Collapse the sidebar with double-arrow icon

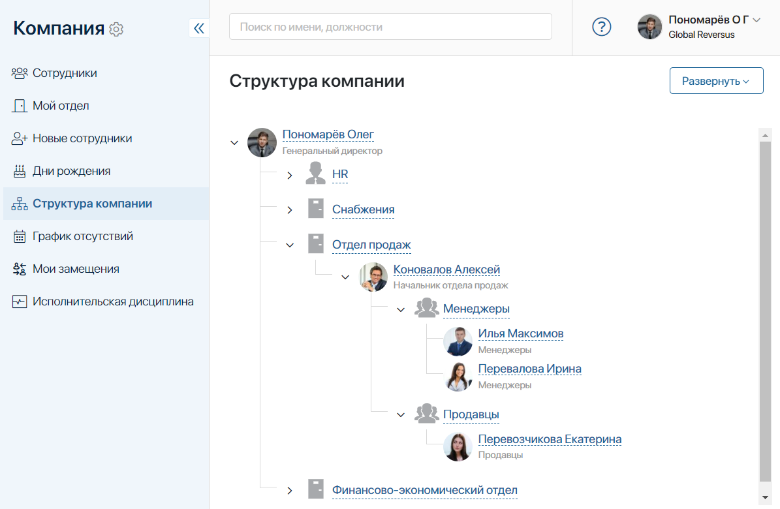pos(199,28)
